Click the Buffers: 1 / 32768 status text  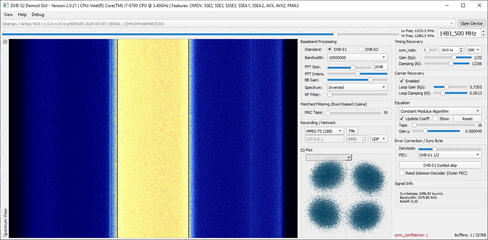coord(470,235)
